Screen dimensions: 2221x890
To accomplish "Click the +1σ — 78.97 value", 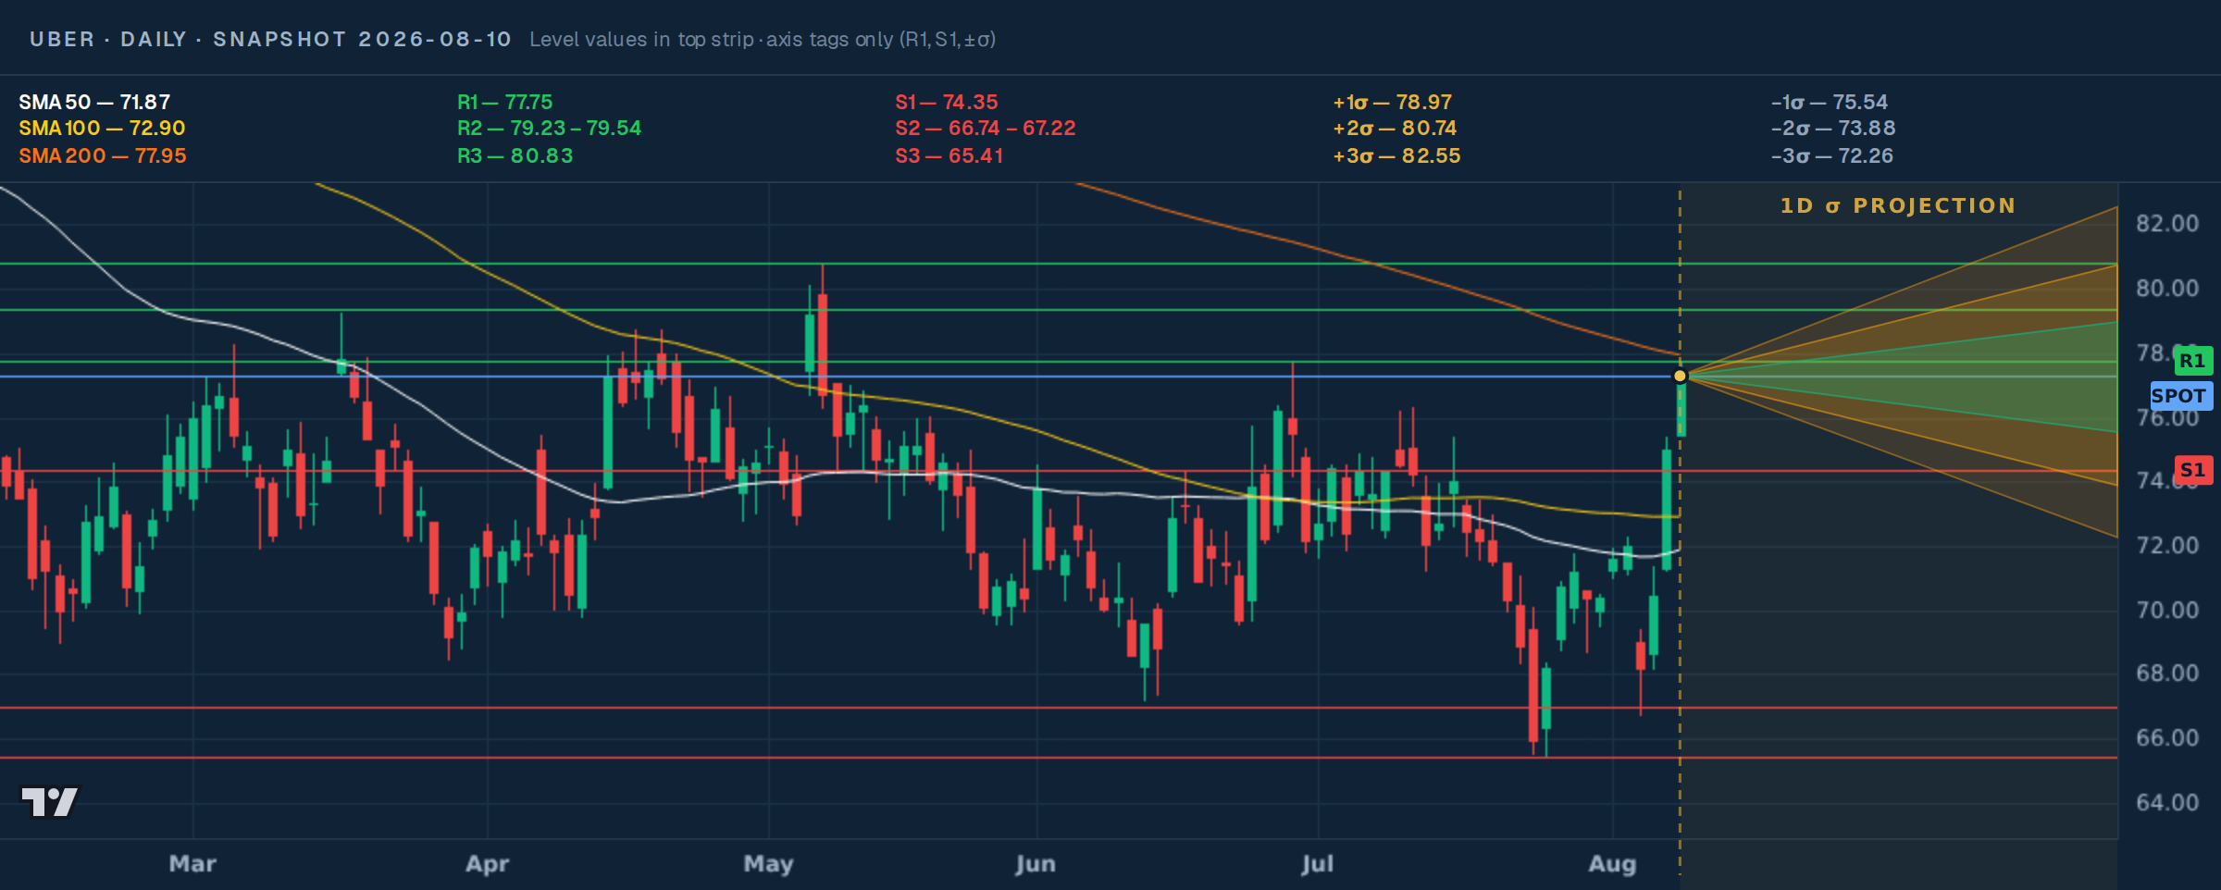I will tap(1393, 102).
